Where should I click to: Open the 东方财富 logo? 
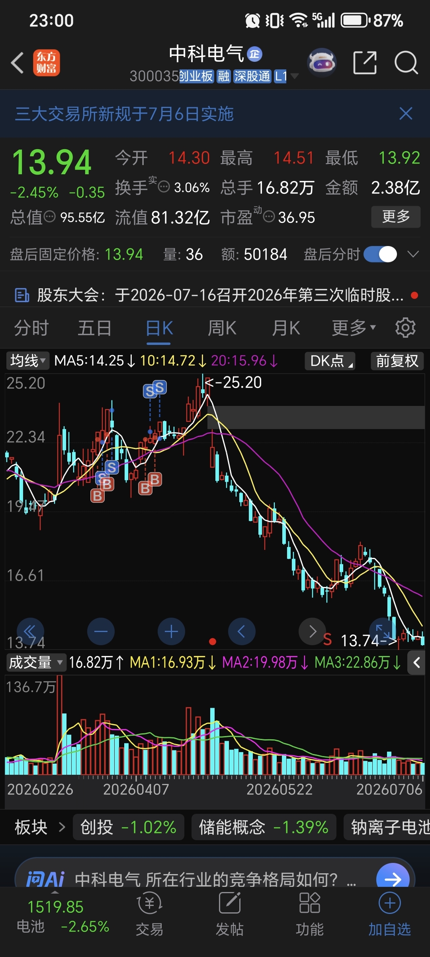click(47, 63)
